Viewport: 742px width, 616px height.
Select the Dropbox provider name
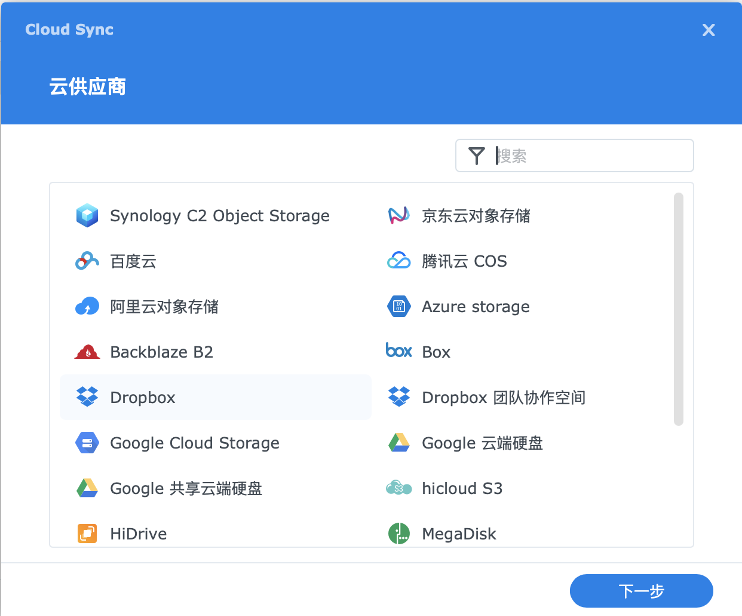143,398
